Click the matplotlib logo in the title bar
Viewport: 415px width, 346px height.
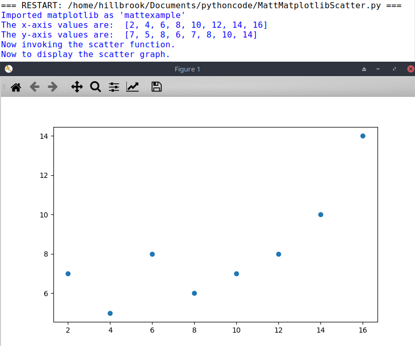[9, 69]
